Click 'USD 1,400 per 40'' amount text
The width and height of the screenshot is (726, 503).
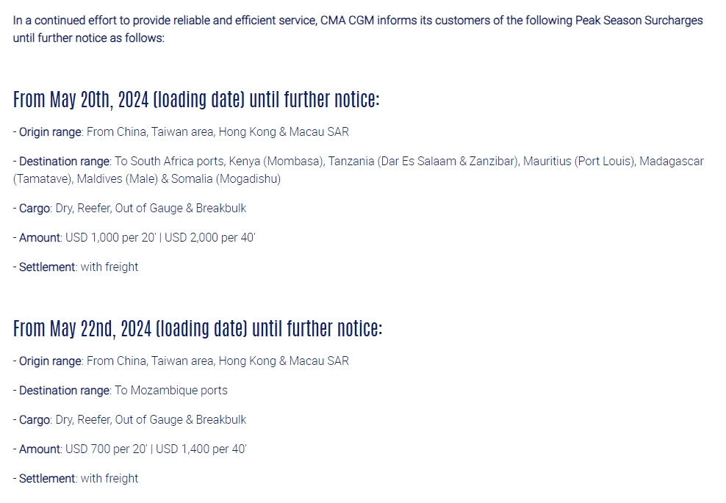(201, 449)
